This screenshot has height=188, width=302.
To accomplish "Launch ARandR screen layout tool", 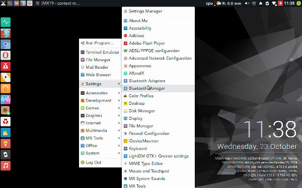I will pyautogui.click(x=158, y=73).
